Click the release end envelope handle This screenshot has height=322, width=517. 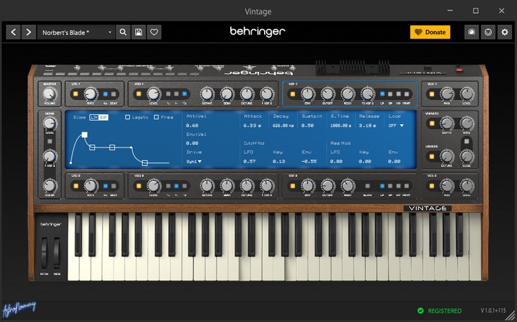pos(145,163)
